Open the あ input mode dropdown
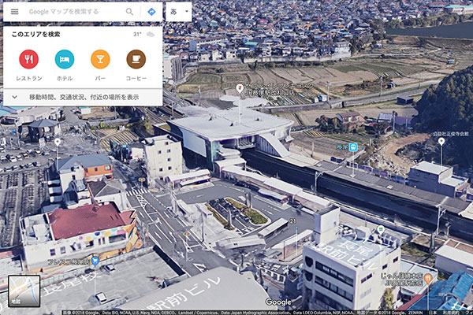This screenshot has width=473, height=315. click(177, 12)
